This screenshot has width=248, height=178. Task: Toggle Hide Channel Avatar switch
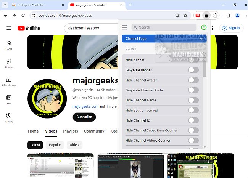tap(193, 80)
